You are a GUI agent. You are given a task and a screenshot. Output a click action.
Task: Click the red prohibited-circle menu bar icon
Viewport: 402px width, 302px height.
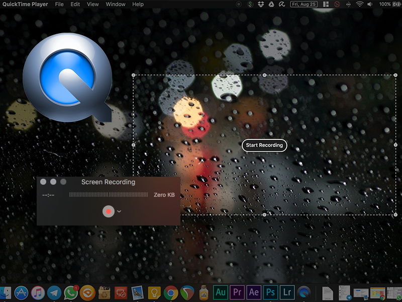pyautogui.click(x=337, y=4)
